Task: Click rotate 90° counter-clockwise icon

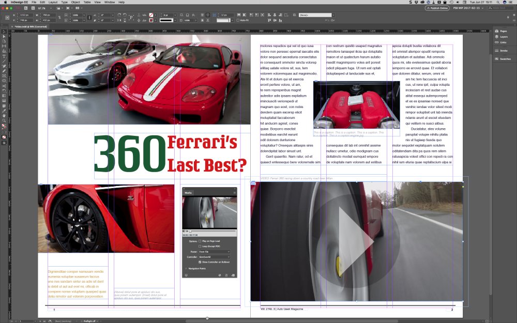Action: 125,15
